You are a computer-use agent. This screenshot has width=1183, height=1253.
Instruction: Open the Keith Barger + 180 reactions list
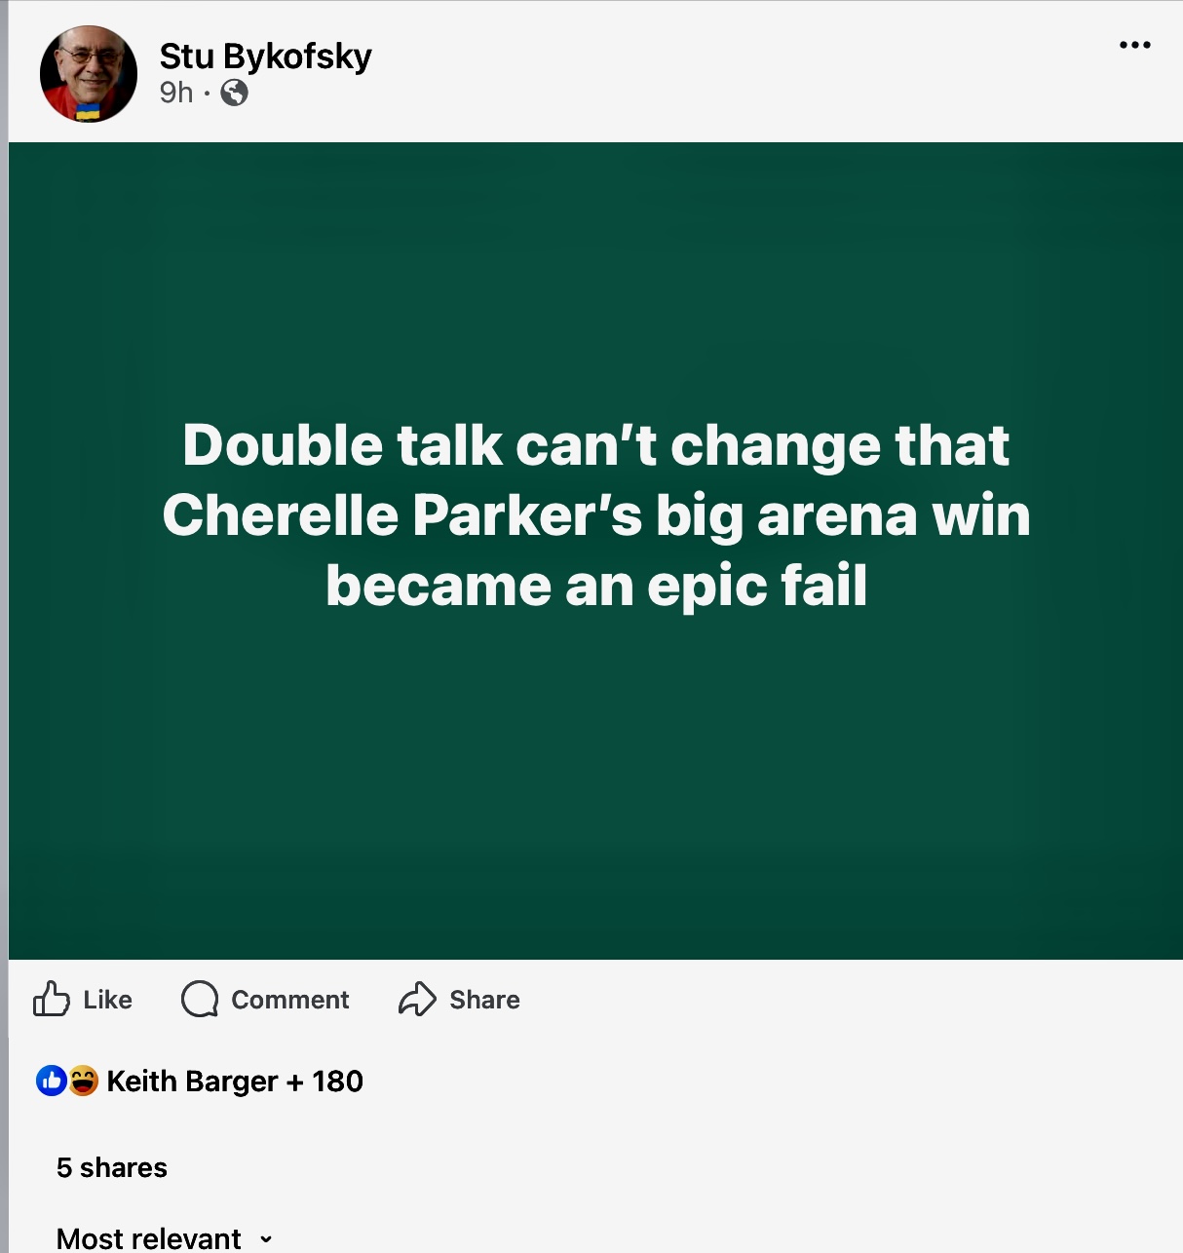click(x=235, y=1081)
